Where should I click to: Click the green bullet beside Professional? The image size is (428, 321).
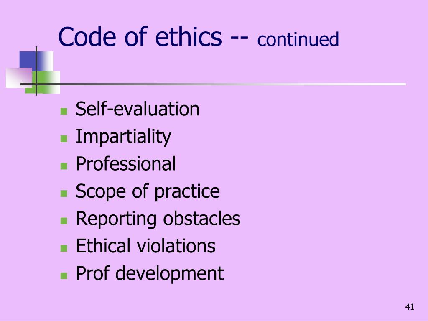click(64, 166)
